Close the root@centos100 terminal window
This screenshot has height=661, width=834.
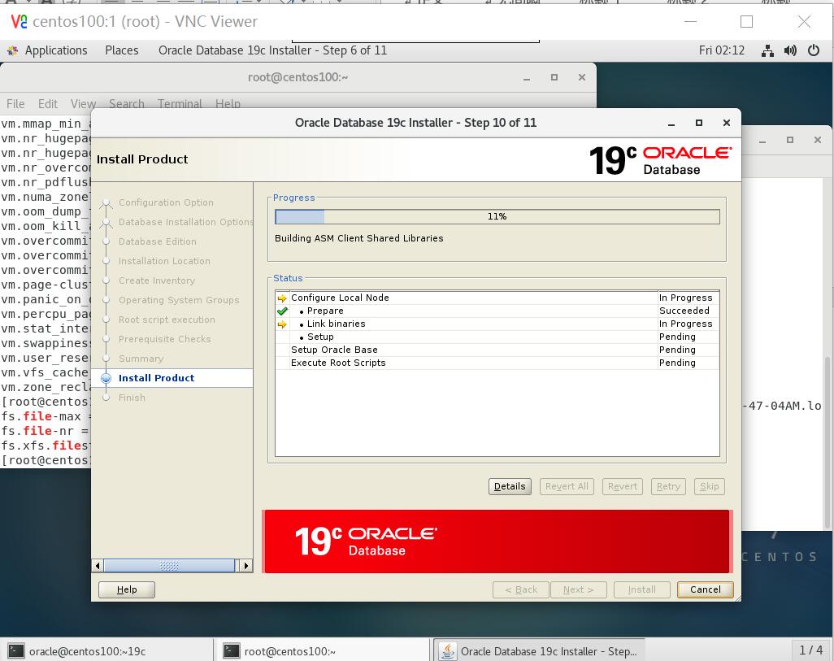(582, 78)
